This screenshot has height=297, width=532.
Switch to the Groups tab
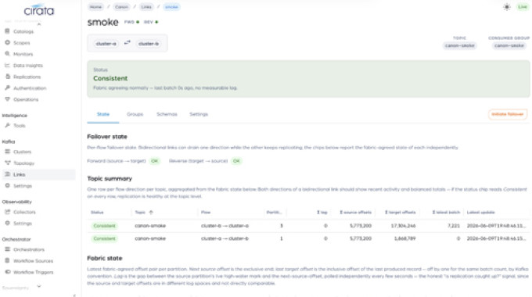135,114
